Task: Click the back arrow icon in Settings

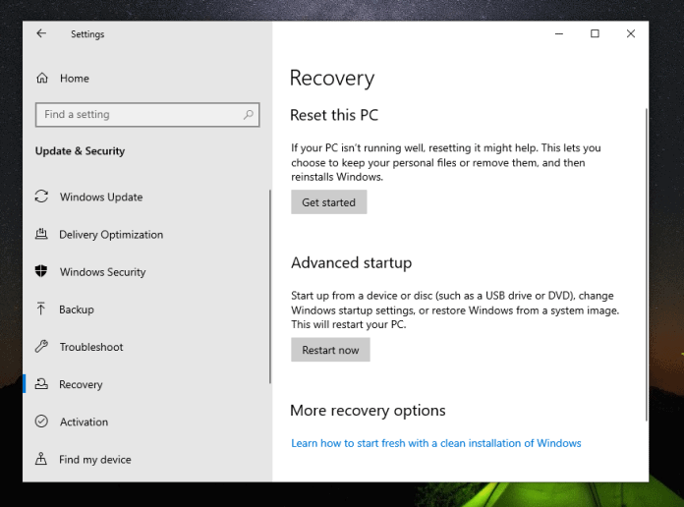Action: (41, 33)
